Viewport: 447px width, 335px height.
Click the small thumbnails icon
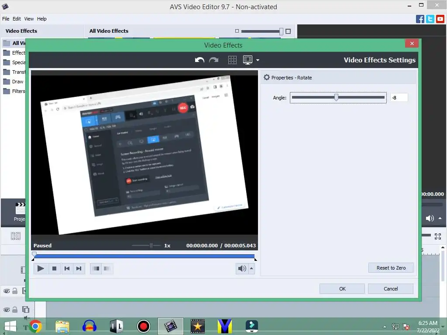tap(237, 31)
